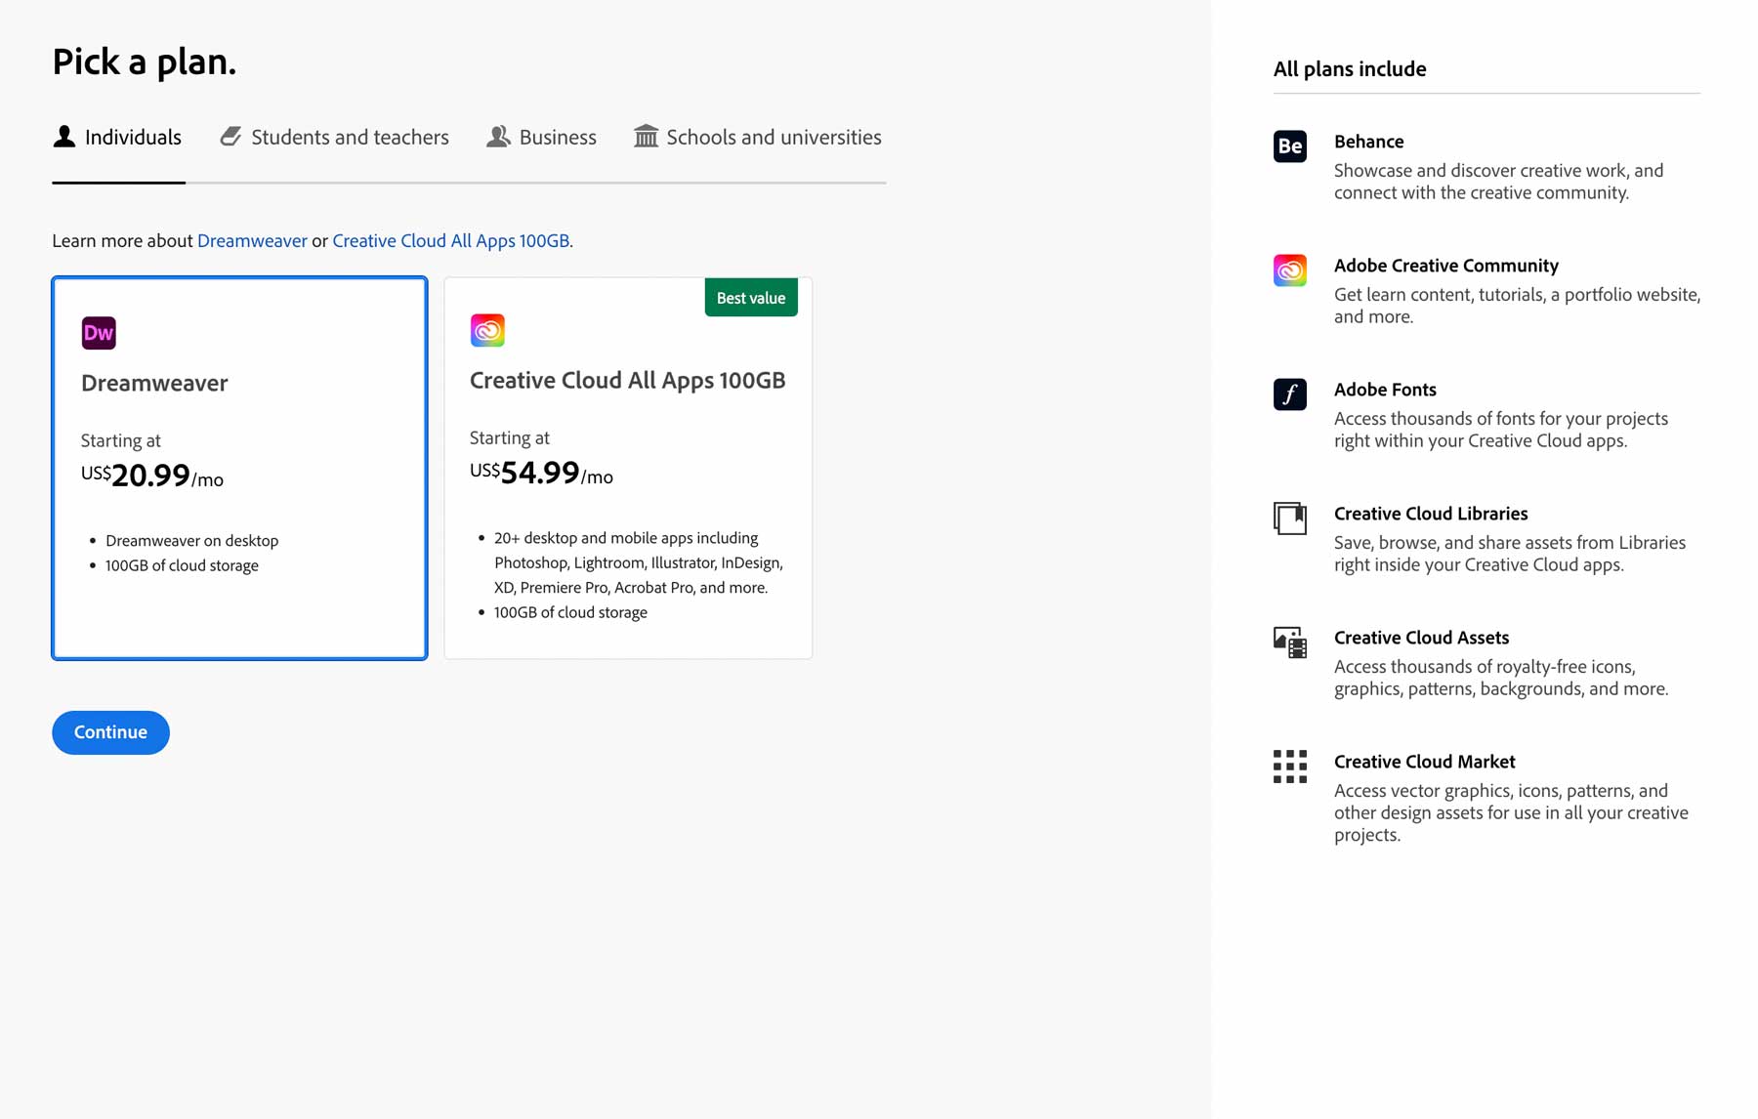
Task: Click the Creative Cloud Libraries icon
Action: [x=1289, y=518]
